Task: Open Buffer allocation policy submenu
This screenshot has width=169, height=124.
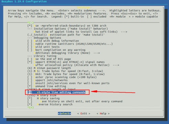Action: [76, 65]
